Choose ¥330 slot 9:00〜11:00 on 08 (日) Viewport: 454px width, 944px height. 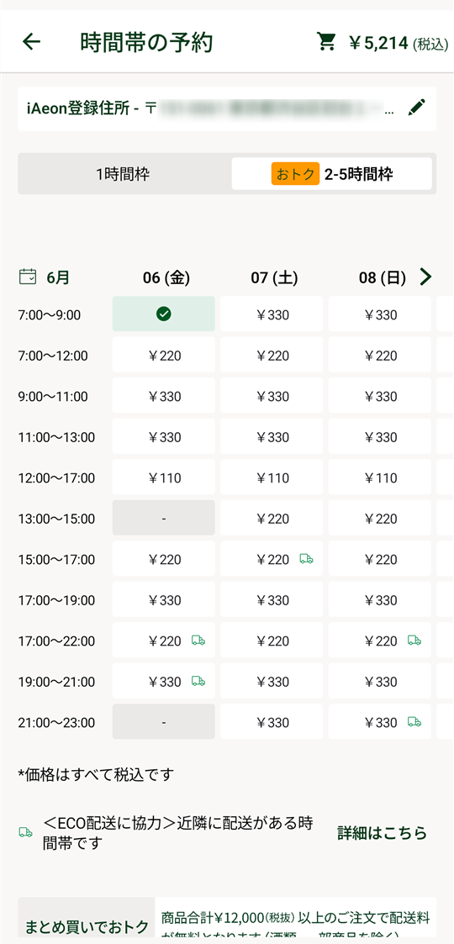(x=379, y=396)
